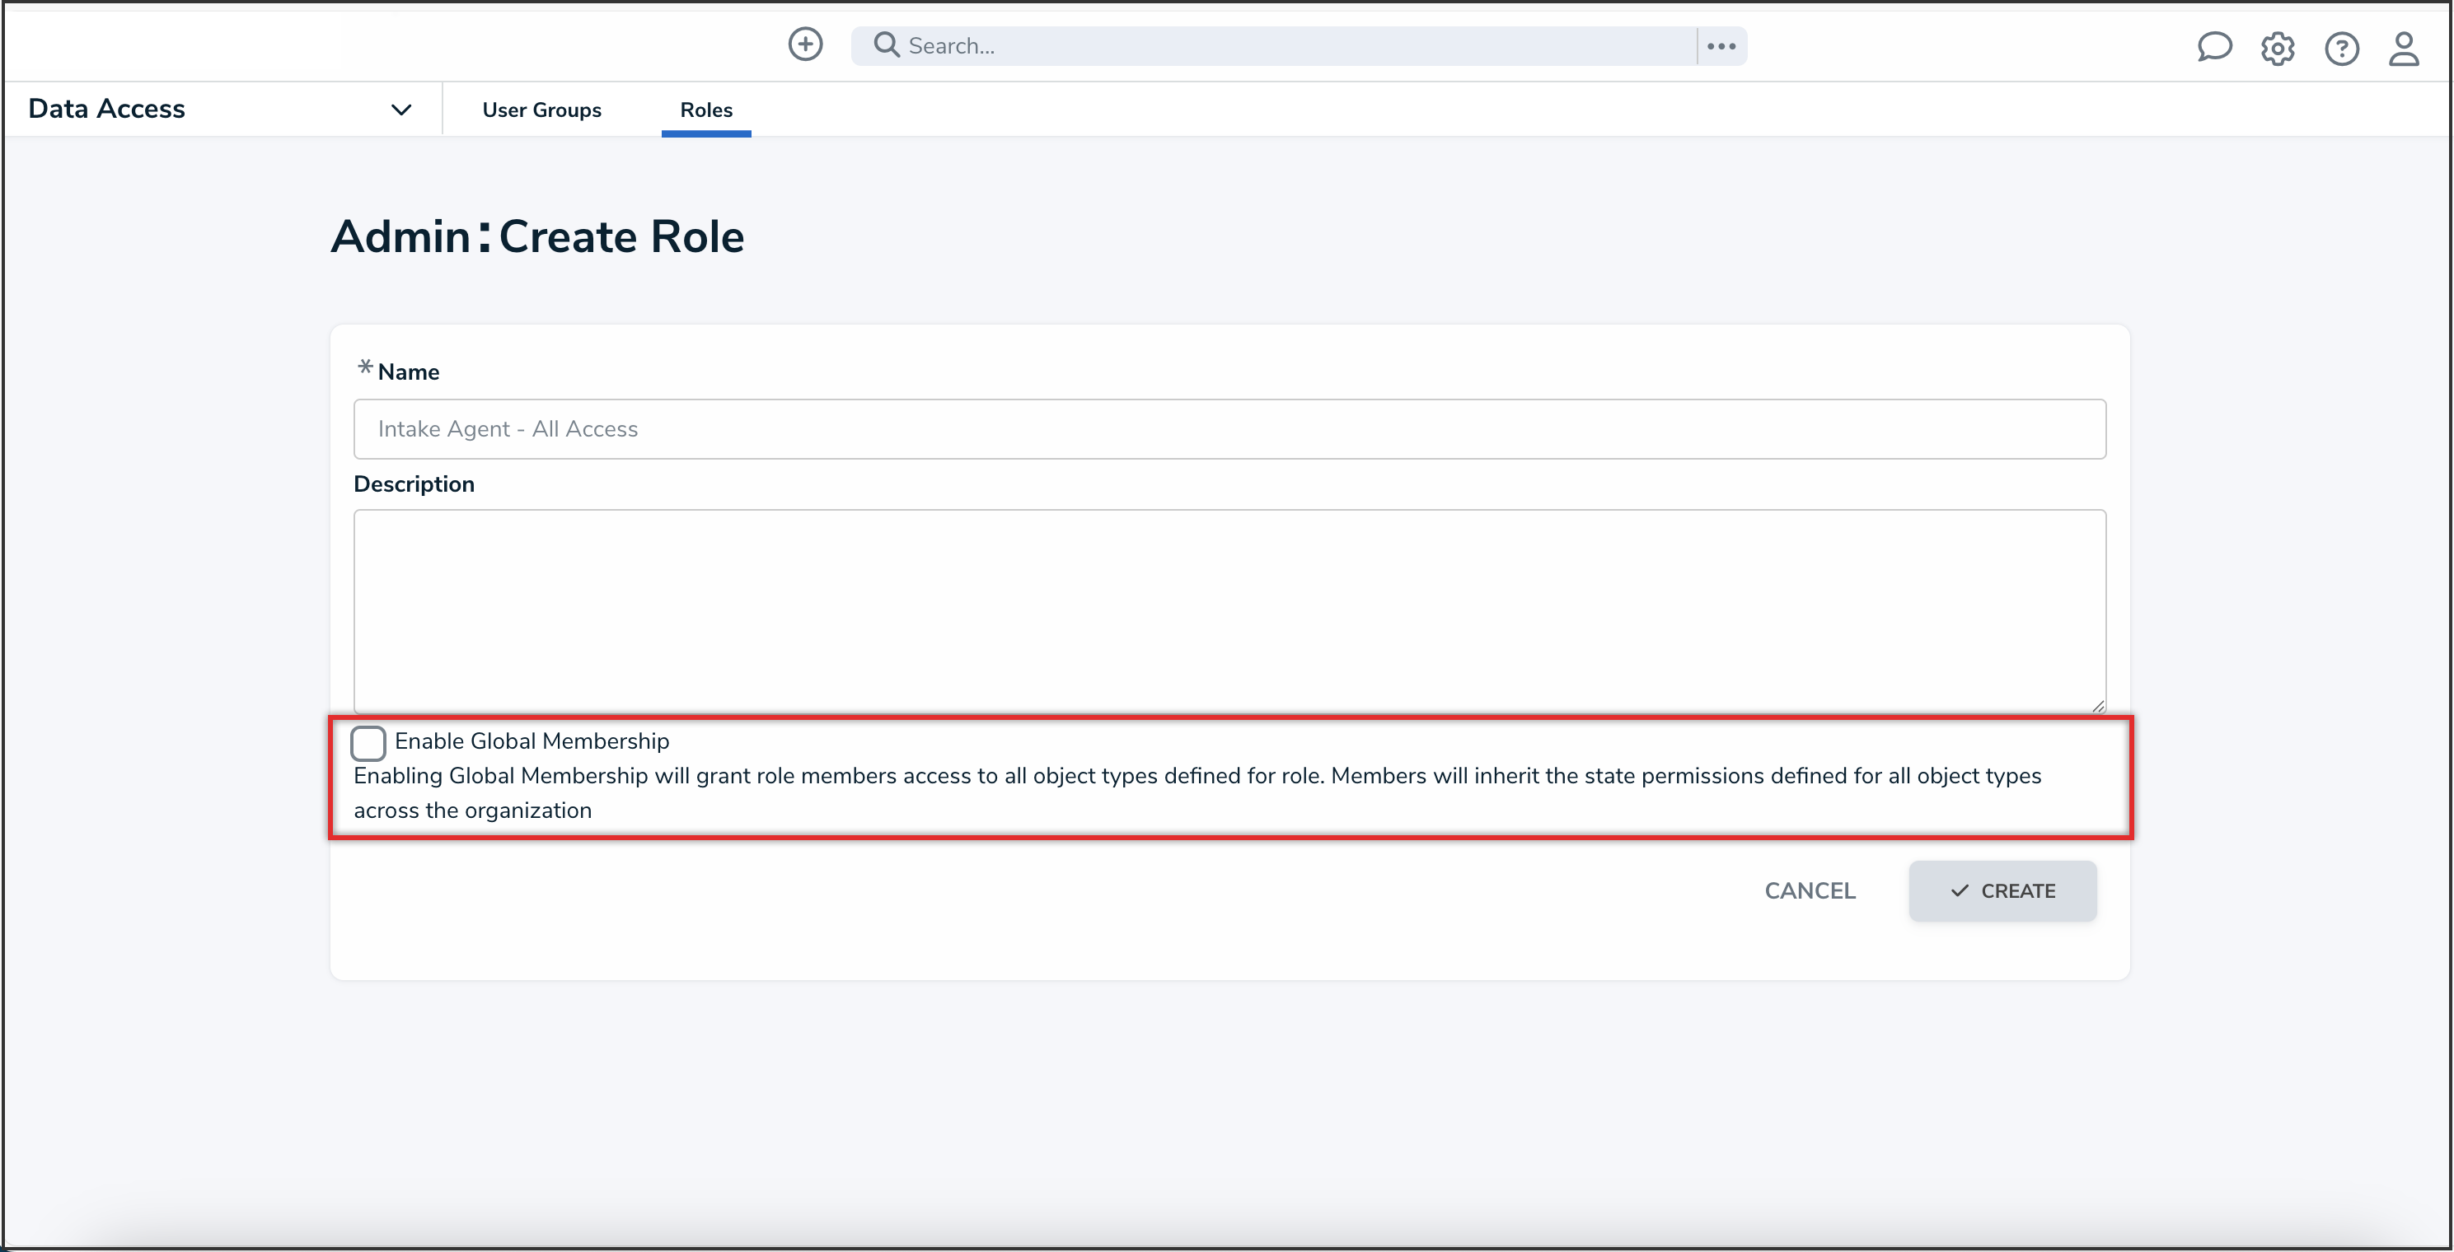Open the user profile icon

pyautogui.click(x=2404, y=49)
